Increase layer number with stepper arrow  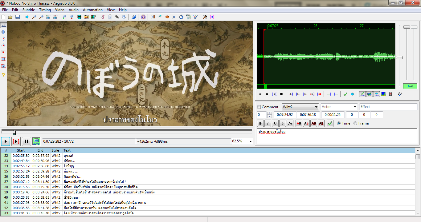click(x=269, y=113)
